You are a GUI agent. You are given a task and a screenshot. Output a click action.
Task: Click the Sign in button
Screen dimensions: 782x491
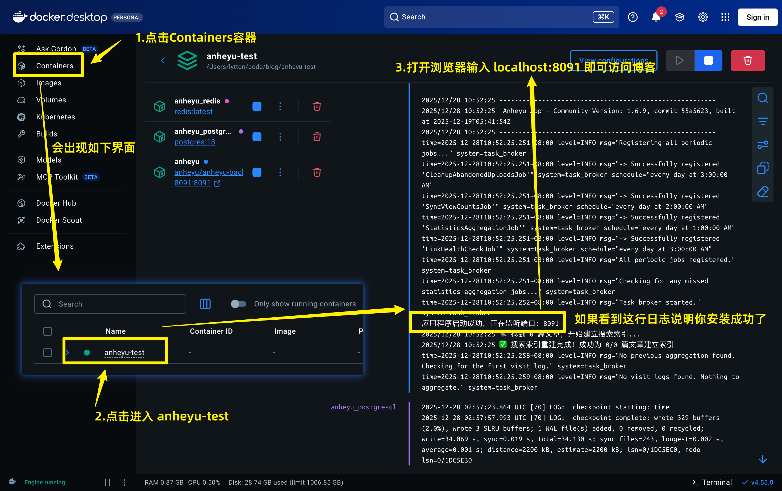pos(757,17)
